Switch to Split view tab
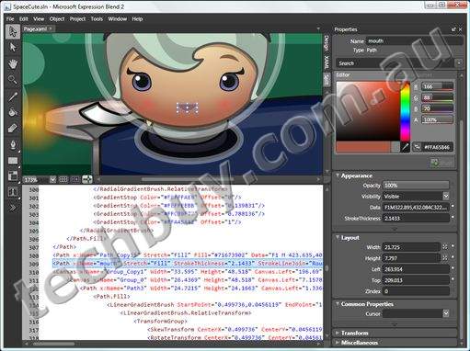This screenshot has width=470, height=351. point(327,80)
